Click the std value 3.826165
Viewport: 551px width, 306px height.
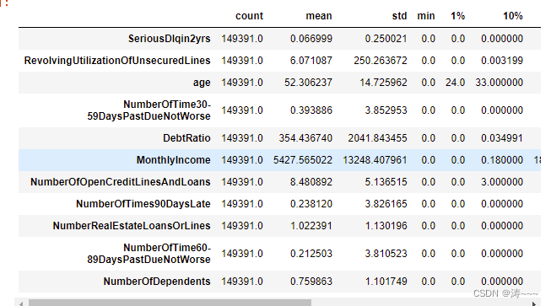coord(386,204)
